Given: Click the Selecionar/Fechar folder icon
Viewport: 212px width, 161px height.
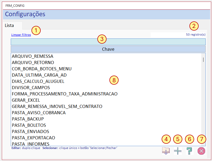Looking at the screenshot, I should pos(166,151).
